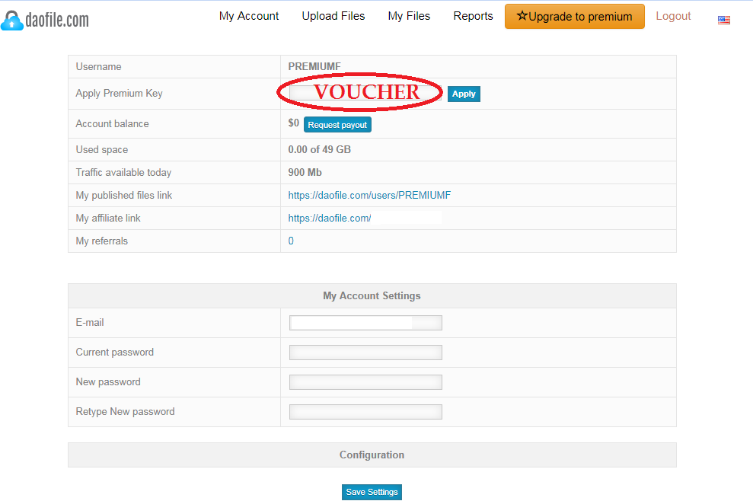Expand the Configuration section header
Image resolution: width=753 pixels, height=501 pixels.
click(x=372, y=455)
